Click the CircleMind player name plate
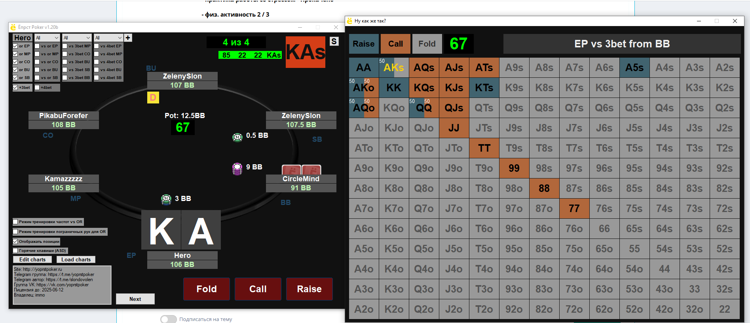 click(301, 179)
